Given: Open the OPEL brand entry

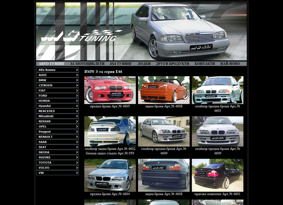Looking at the screenshot, I should click(57, 127).
